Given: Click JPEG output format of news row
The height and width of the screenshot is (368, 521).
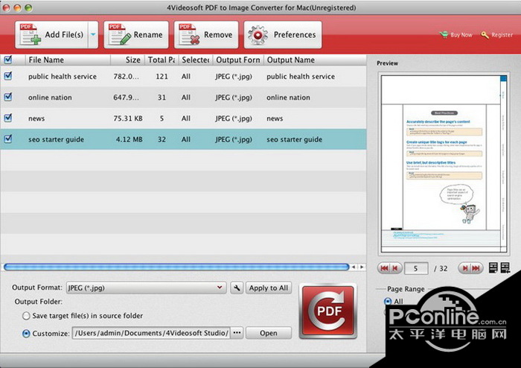Looking at the screenshot, I should [x=234, y=118].
